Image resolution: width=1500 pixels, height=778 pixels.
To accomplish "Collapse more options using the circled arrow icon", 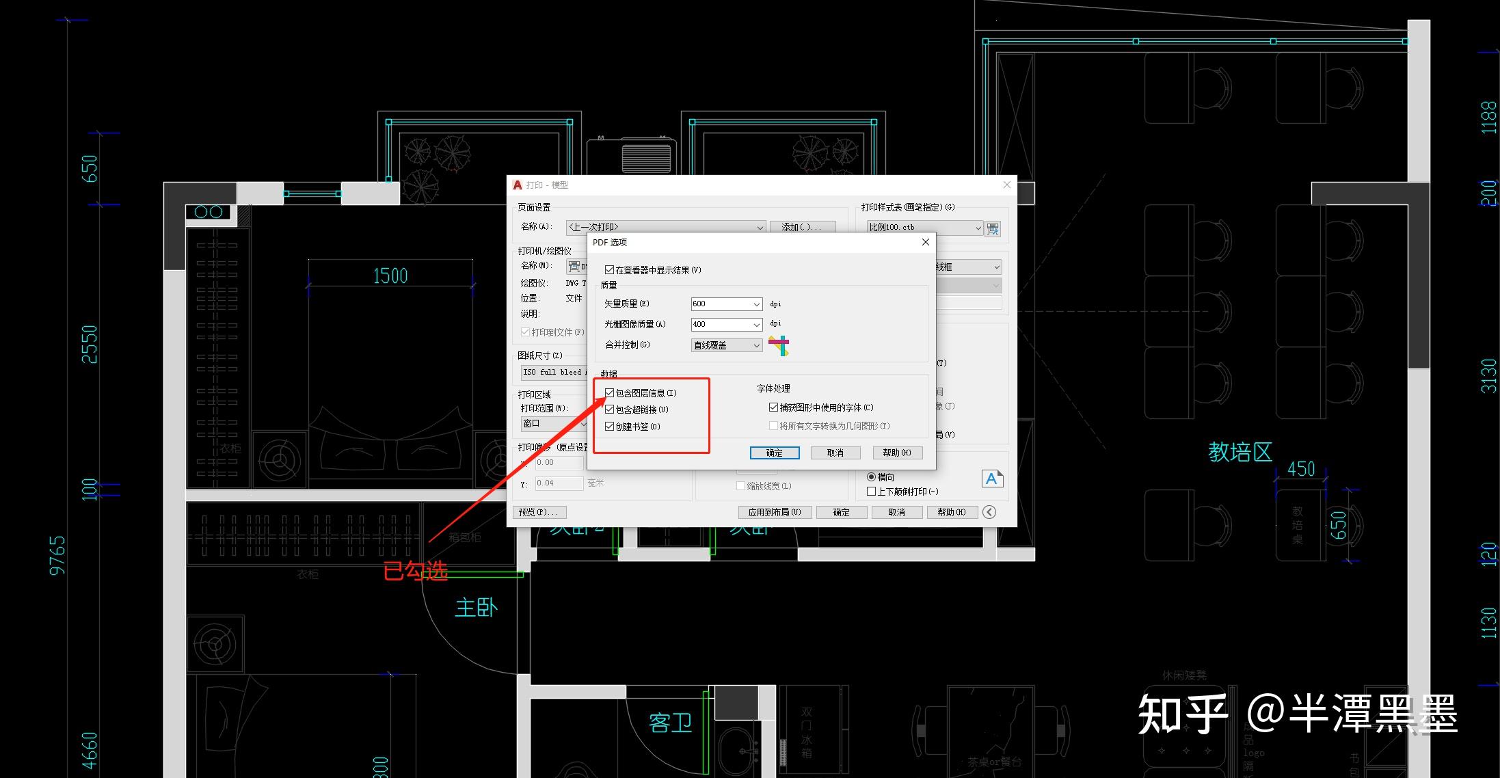I will pyautogui.click(x=989, y=512).
